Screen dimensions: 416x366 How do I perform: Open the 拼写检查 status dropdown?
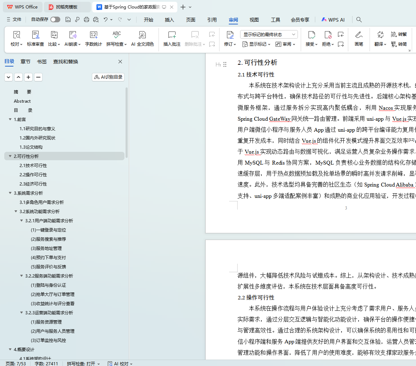coord(83,364)
